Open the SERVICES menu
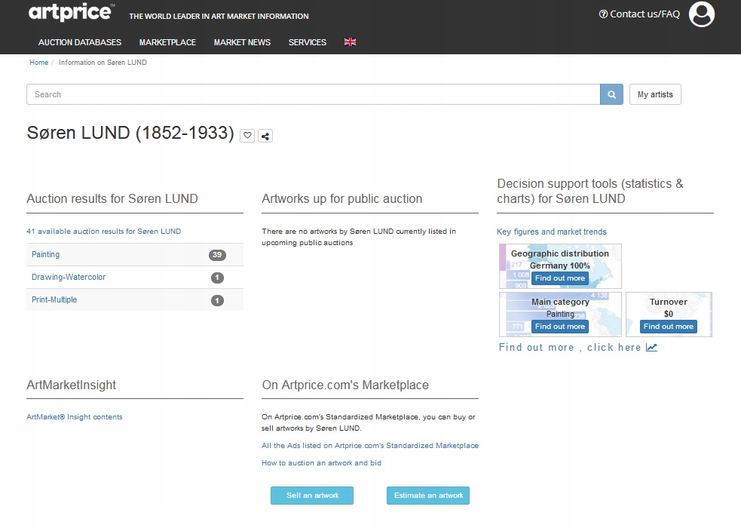 [x=307, y=42]
